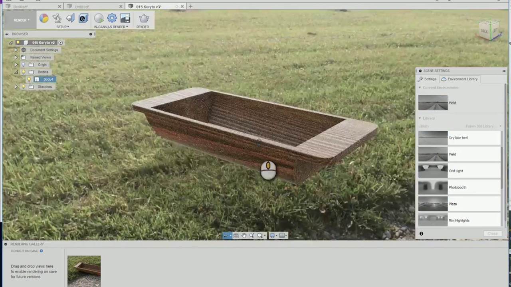The width and height of the screenshot is (511, 287).
Task: Toggle the Sketches folder visibility lightbulb
Action: tap(23, 87)
